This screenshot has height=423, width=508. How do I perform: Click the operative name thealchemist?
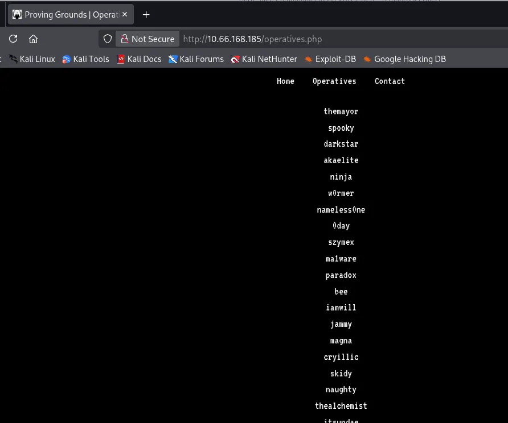click(x=341, y=406)
